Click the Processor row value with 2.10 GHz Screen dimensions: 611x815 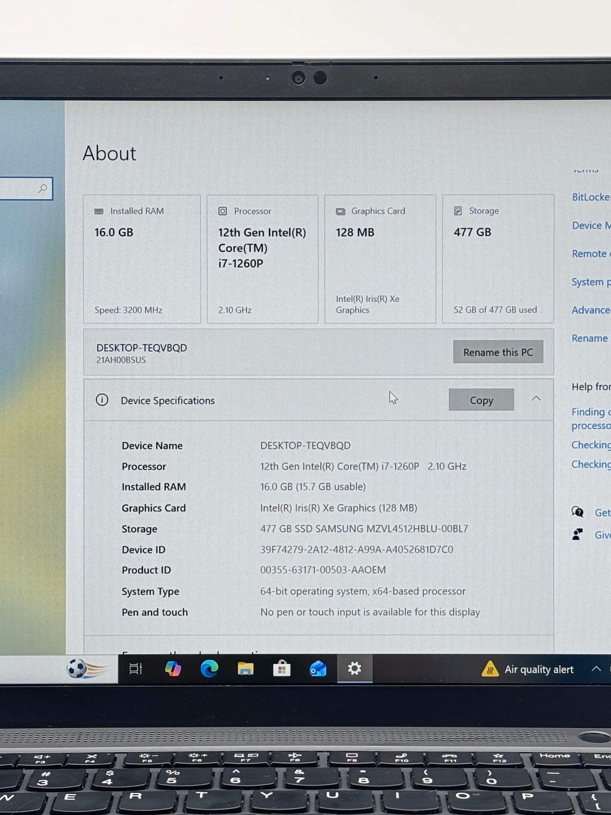click(363, 466)
